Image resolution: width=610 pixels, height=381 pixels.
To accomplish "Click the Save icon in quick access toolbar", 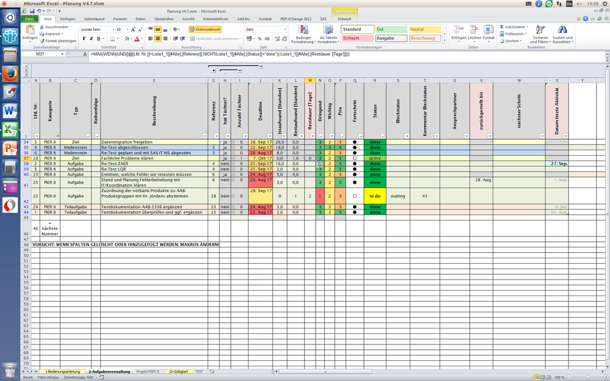I will (x=32, y=11).
